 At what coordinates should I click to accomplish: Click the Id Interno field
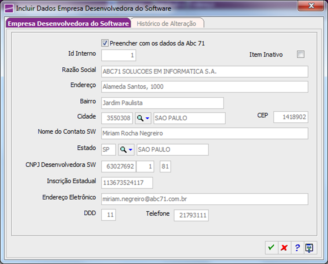tap(119, 55)
